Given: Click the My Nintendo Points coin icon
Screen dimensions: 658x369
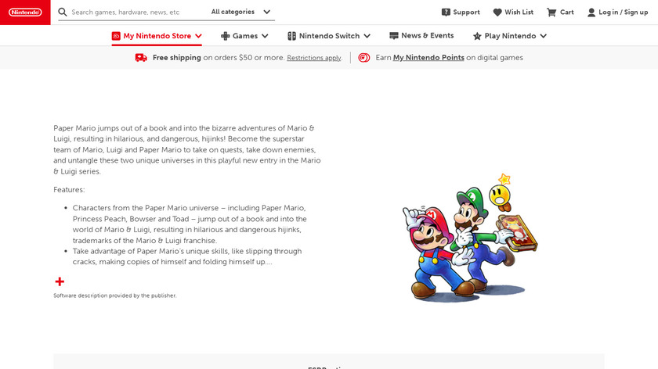Looking at the screenshot, I should [x=363, y=57].
